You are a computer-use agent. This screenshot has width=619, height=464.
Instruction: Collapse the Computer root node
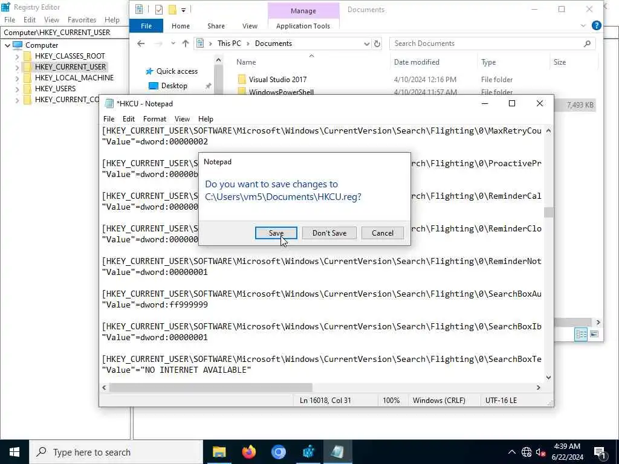[7, 45]
